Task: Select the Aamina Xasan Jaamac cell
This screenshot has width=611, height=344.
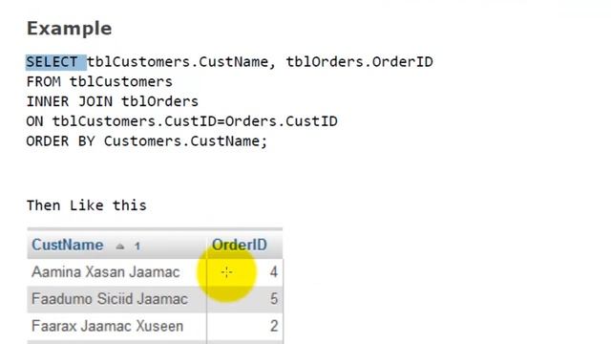Action: [106, 272]
